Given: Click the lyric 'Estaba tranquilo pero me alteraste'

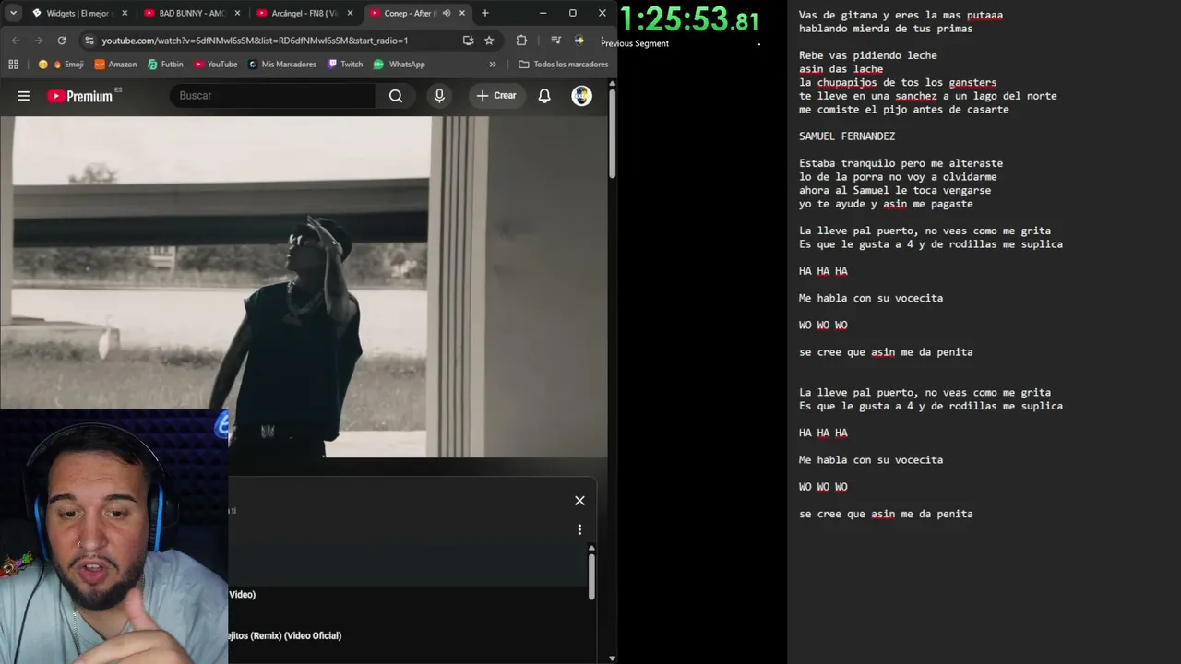Looking at the screenshot, I should pyautogui.click(x=901, y=163).
